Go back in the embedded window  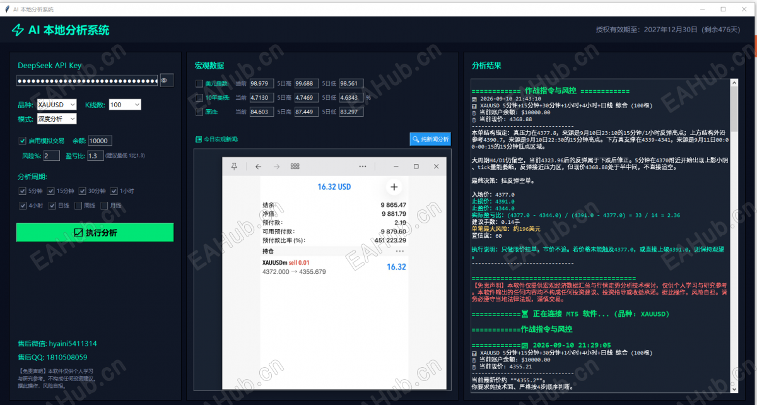(258, 167)
